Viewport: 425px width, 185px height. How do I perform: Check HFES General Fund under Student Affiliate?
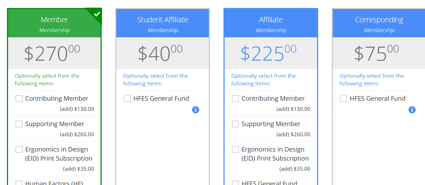[x=127, y=99]
